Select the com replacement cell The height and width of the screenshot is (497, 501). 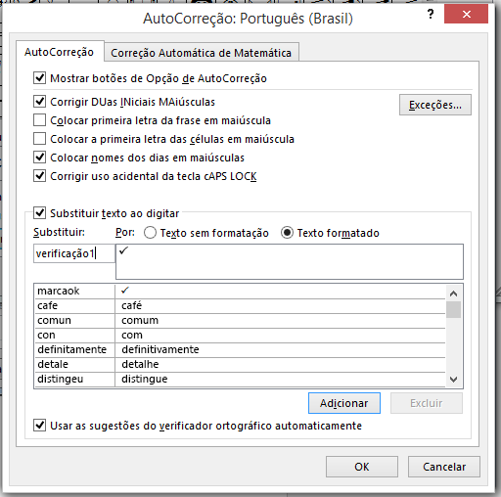coord(280,335)
